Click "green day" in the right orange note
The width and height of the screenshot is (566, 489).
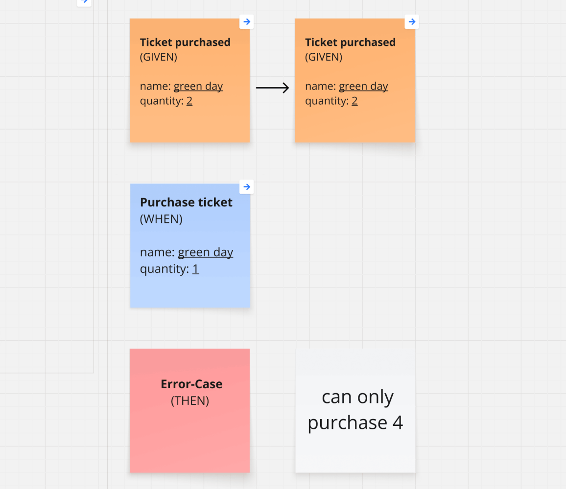(x=363, y=87)
